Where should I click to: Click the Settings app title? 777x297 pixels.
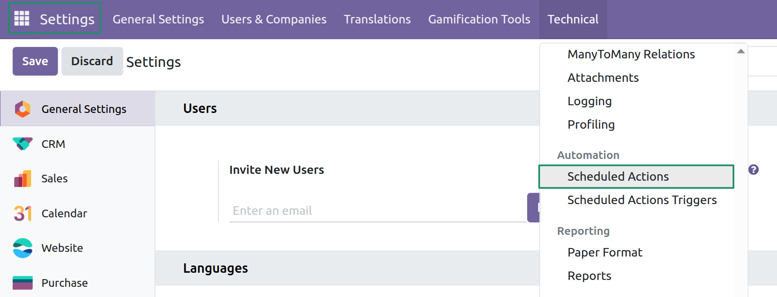pos(67,19)
